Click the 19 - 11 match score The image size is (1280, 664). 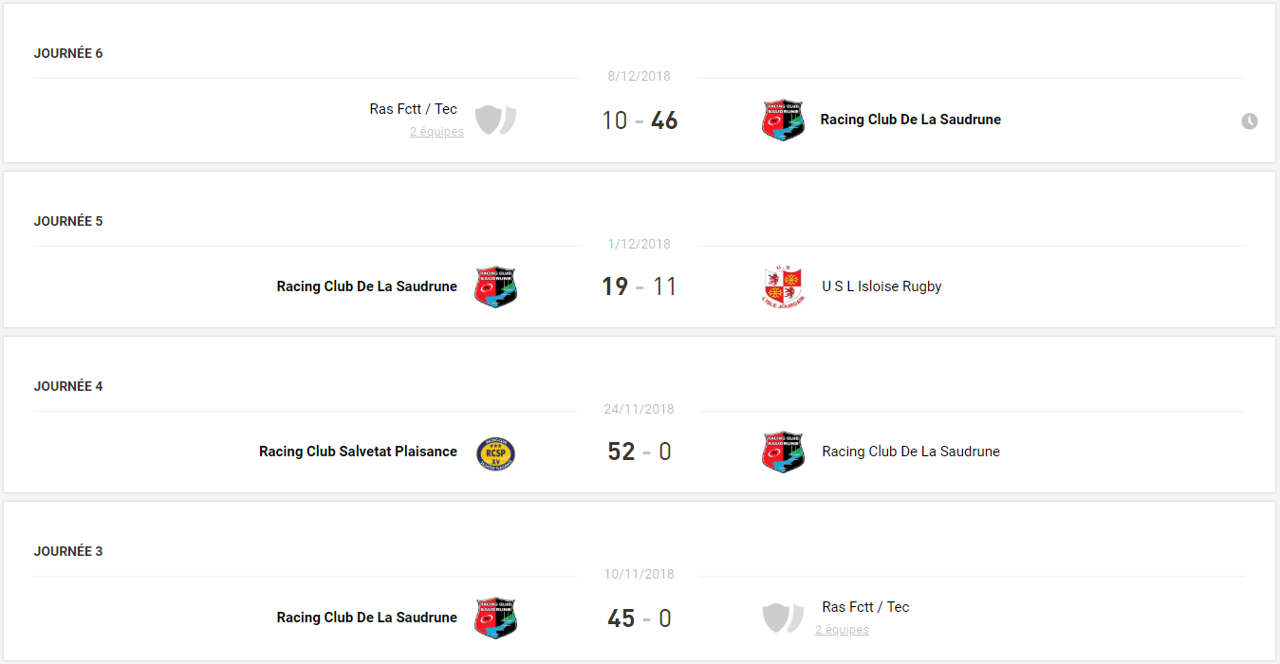coord(640,286)
